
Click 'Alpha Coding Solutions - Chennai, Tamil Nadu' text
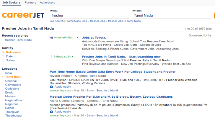[84, 101]
